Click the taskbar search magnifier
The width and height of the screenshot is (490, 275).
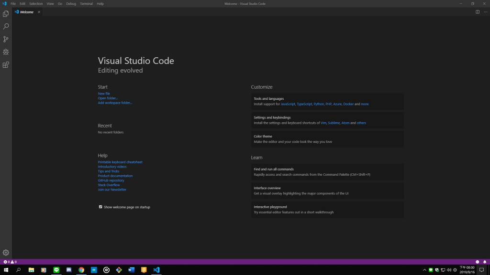pos(19,270)
